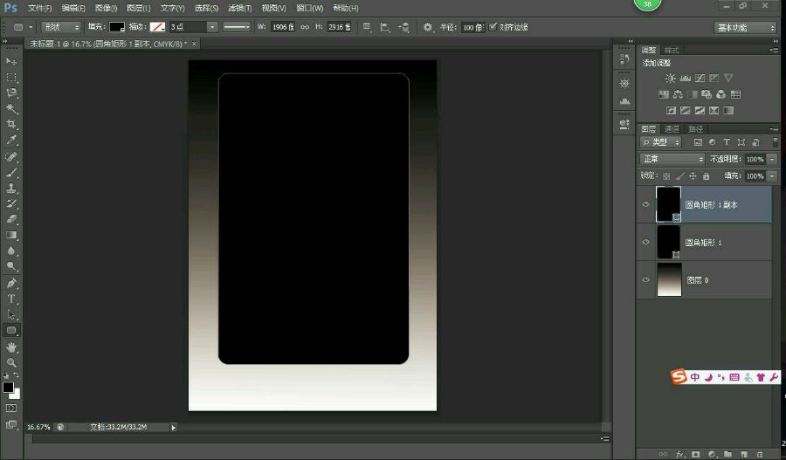Screen dimensions: 786x460
Task: Open the 基本功能 workspace dropdown
Action: point(745,27)
